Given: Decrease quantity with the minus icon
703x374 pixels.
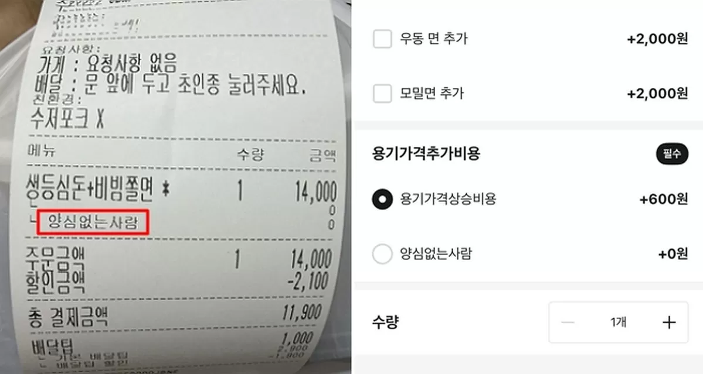Looking at the screenshot, I should pyautogui.click(x=567, y=322).
